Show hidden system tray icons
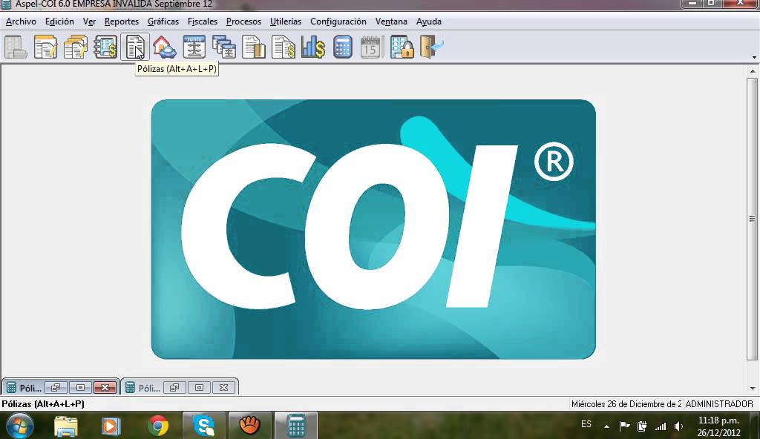 [x=606, y=426]
